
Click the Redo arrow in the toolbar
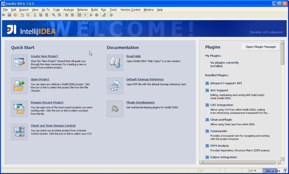click(x=28, y=15)
